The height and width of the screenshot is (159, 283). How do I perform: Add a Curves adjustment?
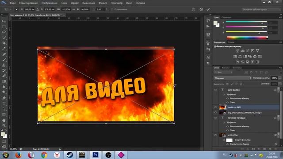click(248, 51)
